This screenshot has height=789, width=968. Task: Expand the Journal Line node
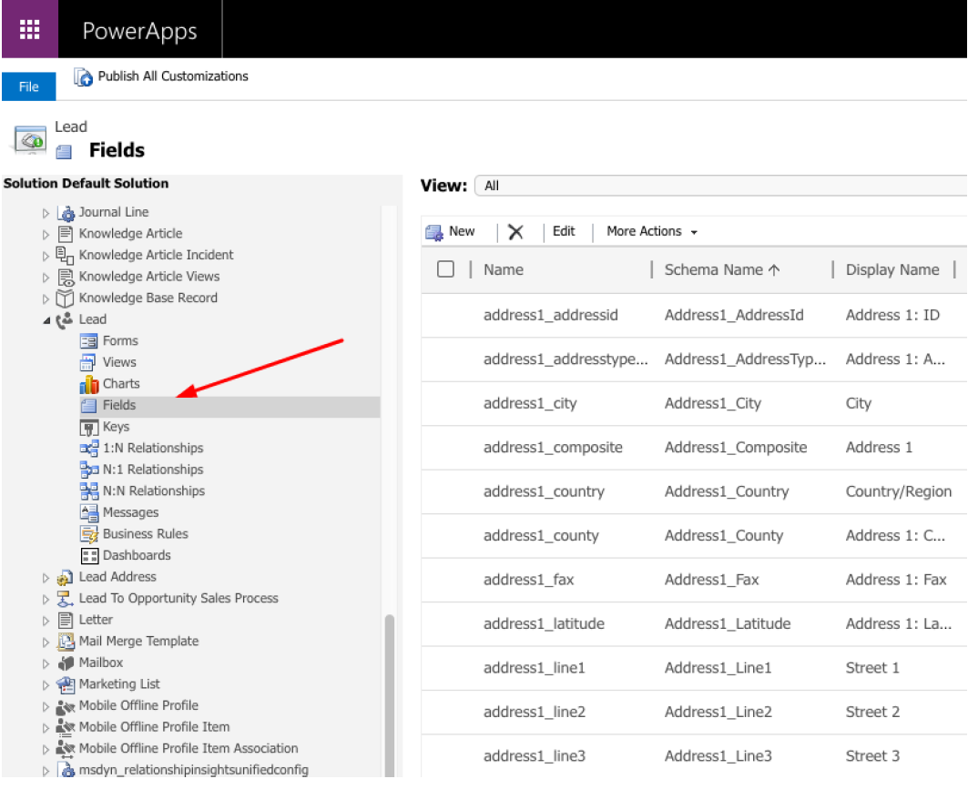[x=46, y=214]
